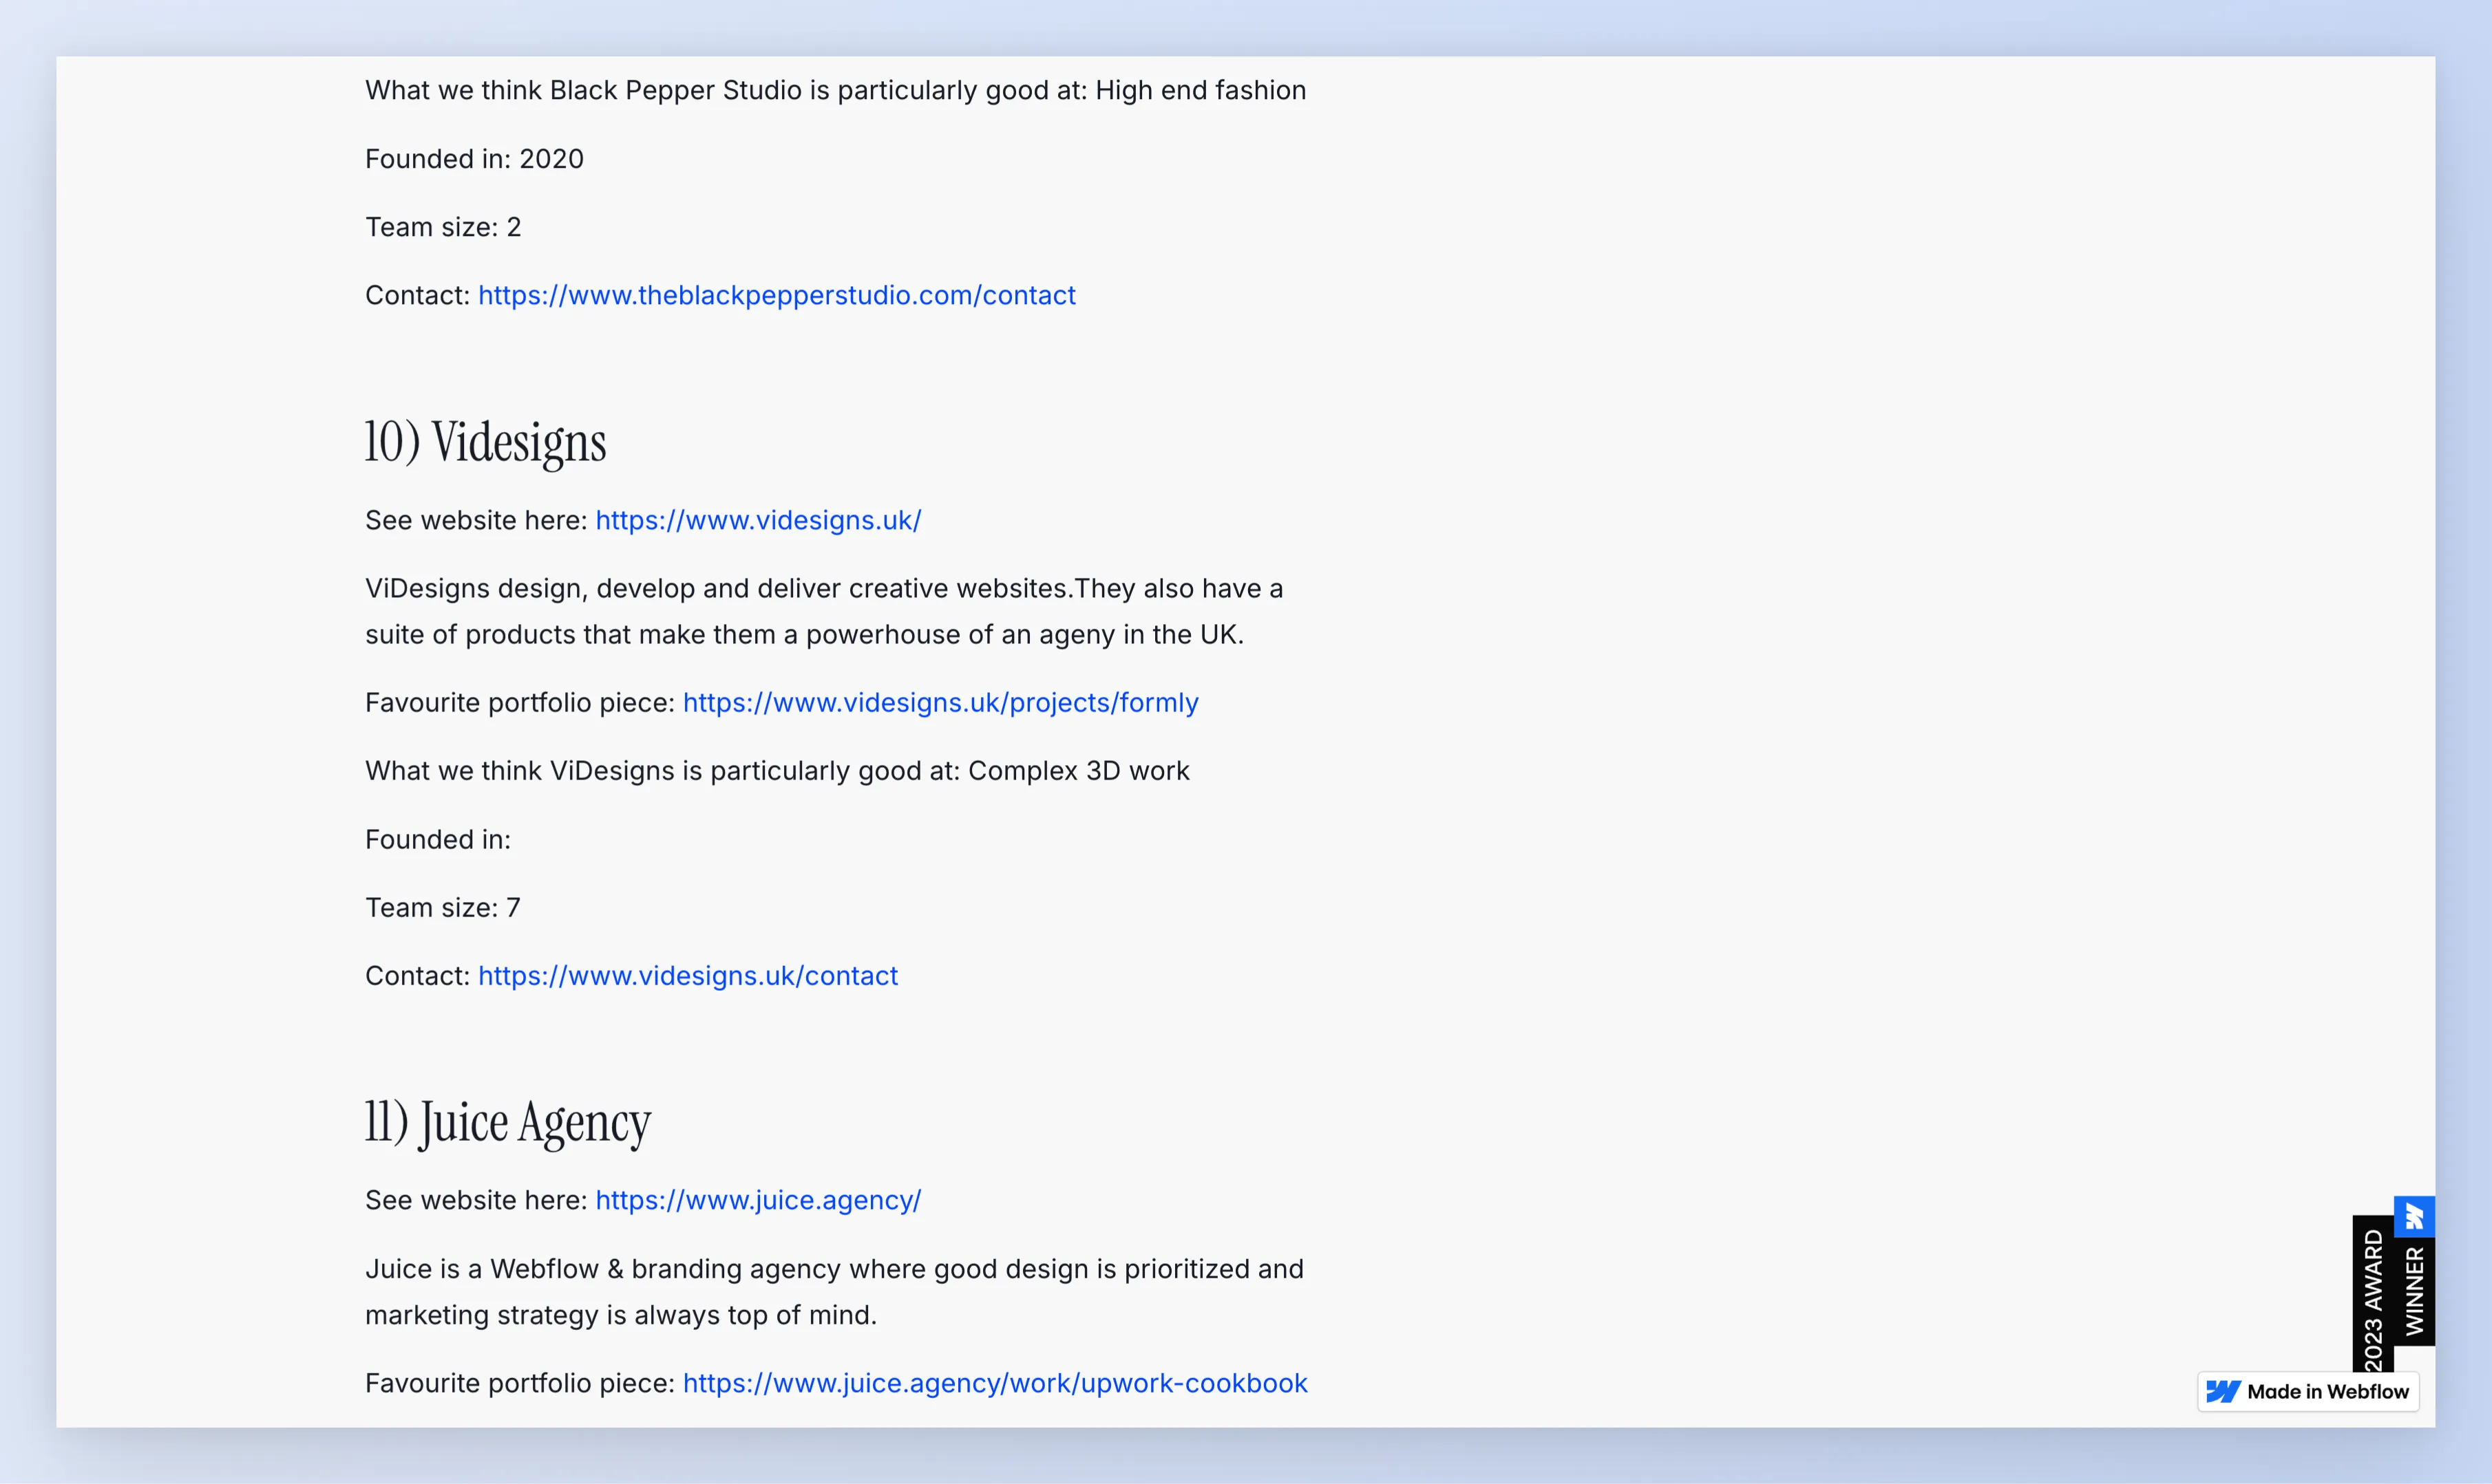Open the Videsigns Formly project link
The image size is (2492, 1484).
tap(940, 702)
